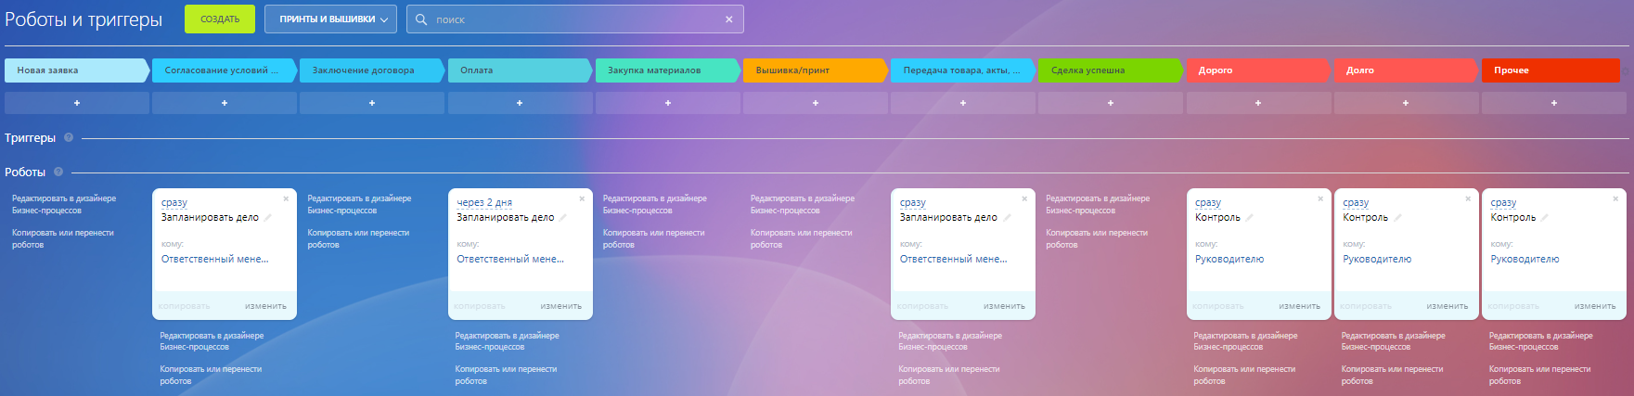The image size is (1634, 396).
Task: Clear the search field with the x icon
Action: pyautogui.click(x=729, y=19)
